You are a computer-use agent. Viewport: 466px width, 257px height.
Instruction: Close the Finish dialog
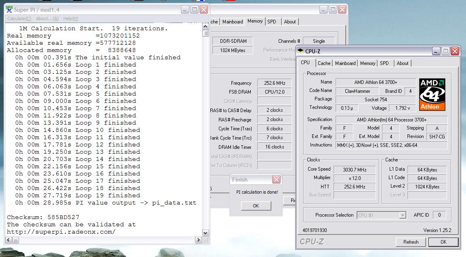(276, 179)
